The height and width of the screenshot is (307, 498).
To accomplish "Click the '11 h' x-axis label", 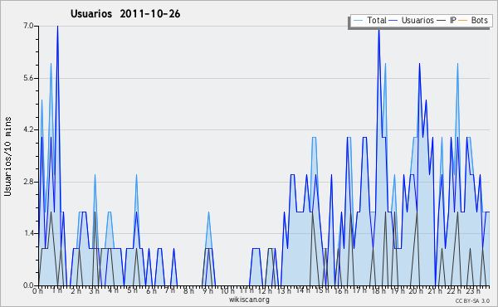I will click(x=247, y=290).
